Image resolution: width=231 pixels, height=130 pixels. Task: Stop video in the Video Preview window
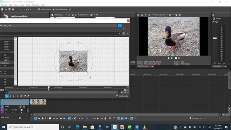coord(176,58)
